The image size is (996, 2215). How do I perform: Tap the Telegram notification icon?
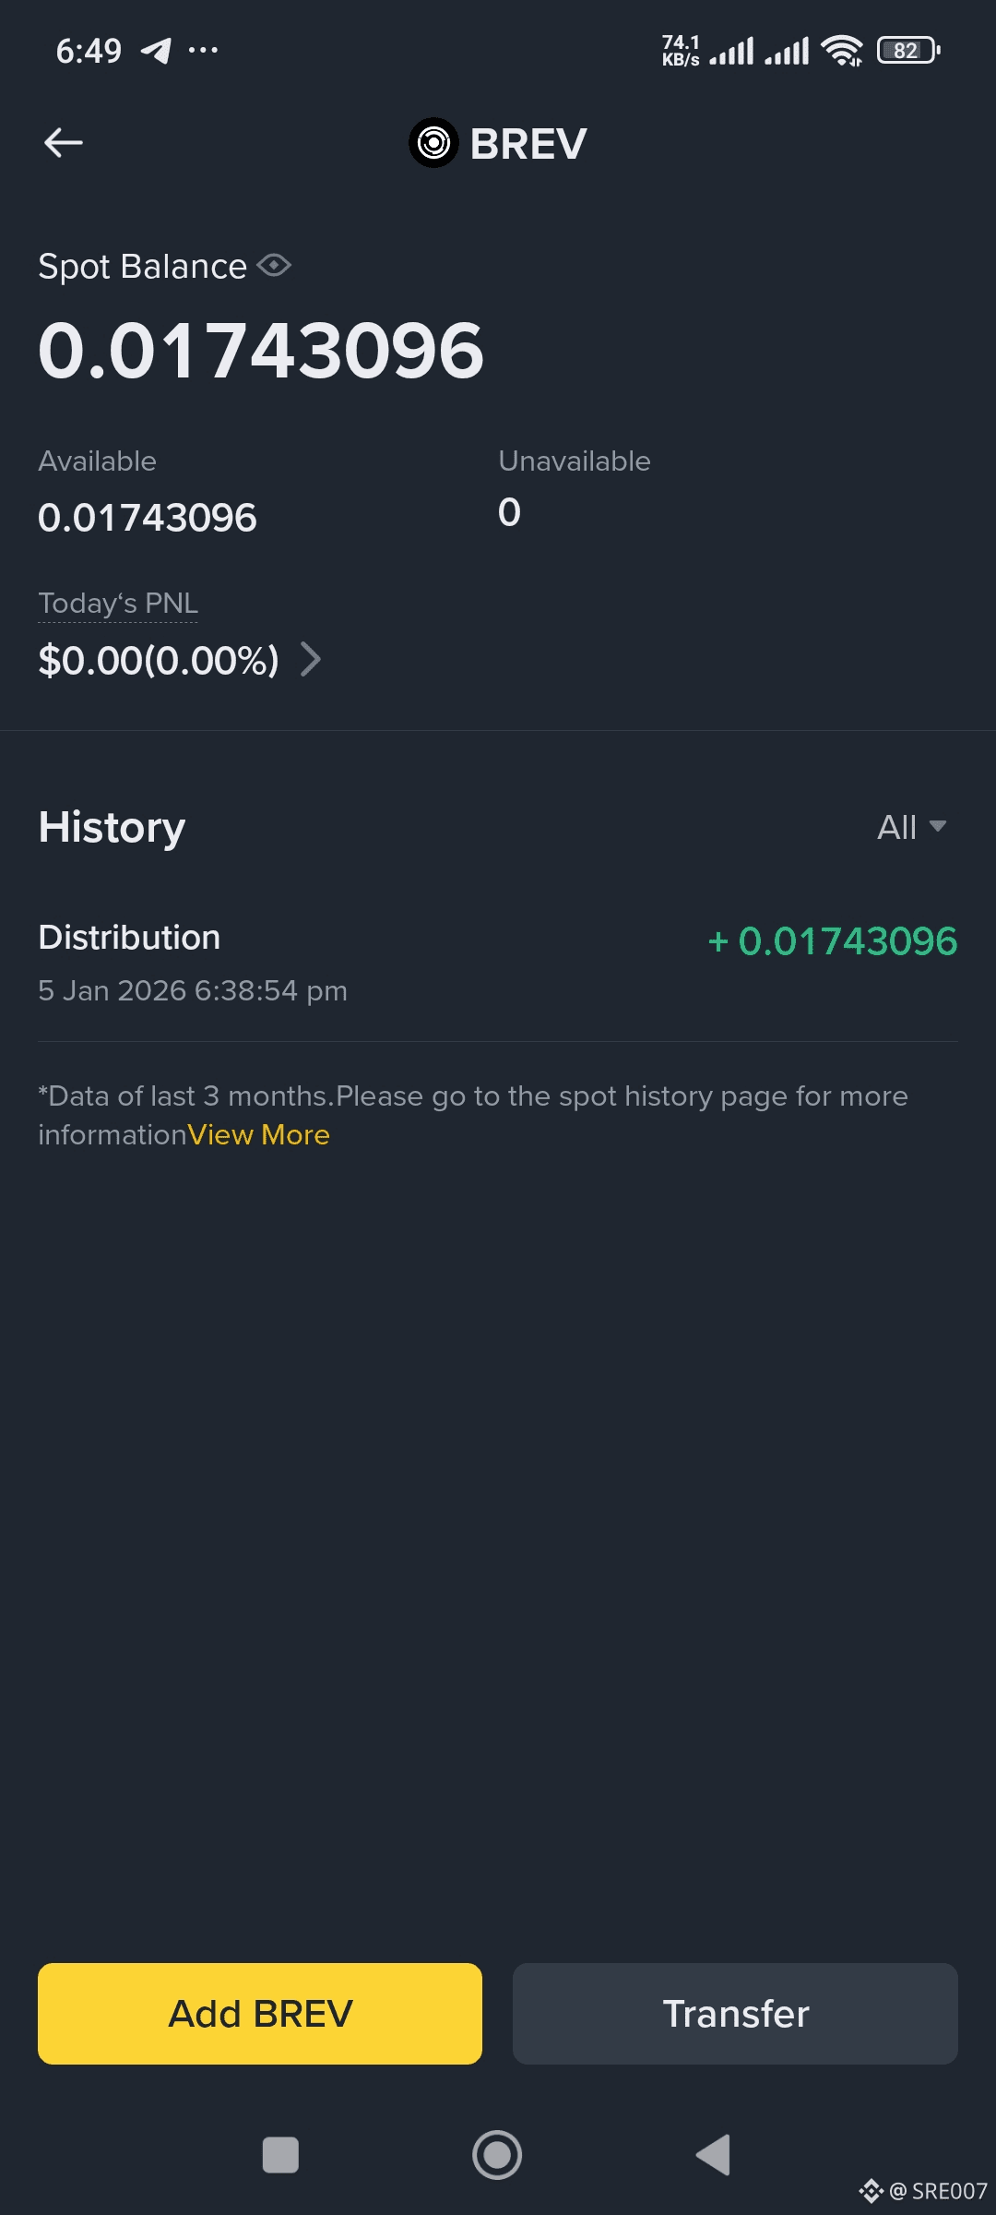[x=156, y=51]
